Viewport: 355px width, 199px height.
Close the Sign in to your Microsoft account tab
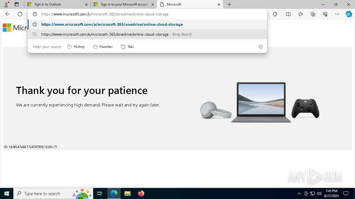click(x=153, y=4)
